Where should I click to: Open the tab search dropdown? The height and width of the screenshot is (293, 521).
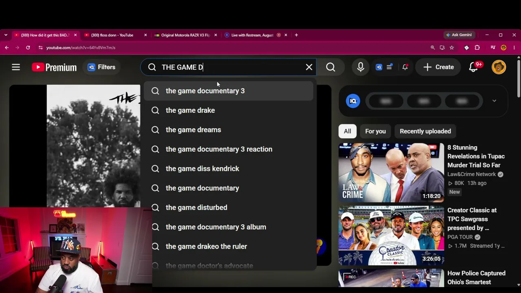tap(6, 35)
